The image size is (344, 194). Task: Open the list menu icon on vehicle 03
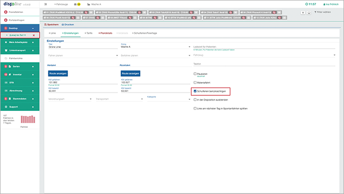(x=196, y=12)
